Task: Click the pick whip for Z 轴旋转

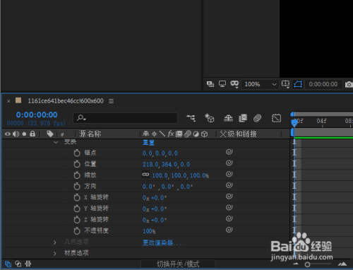Action: point(229,218)
